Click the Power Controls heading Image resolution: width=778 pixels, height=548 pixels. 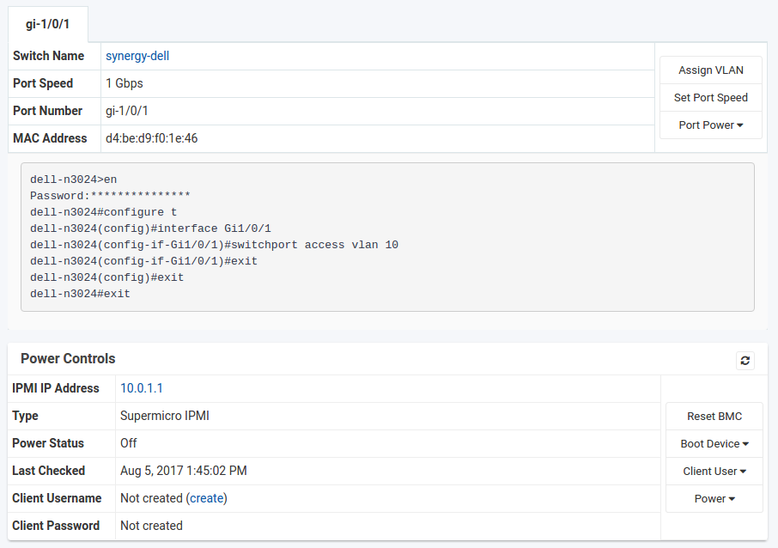68,358
